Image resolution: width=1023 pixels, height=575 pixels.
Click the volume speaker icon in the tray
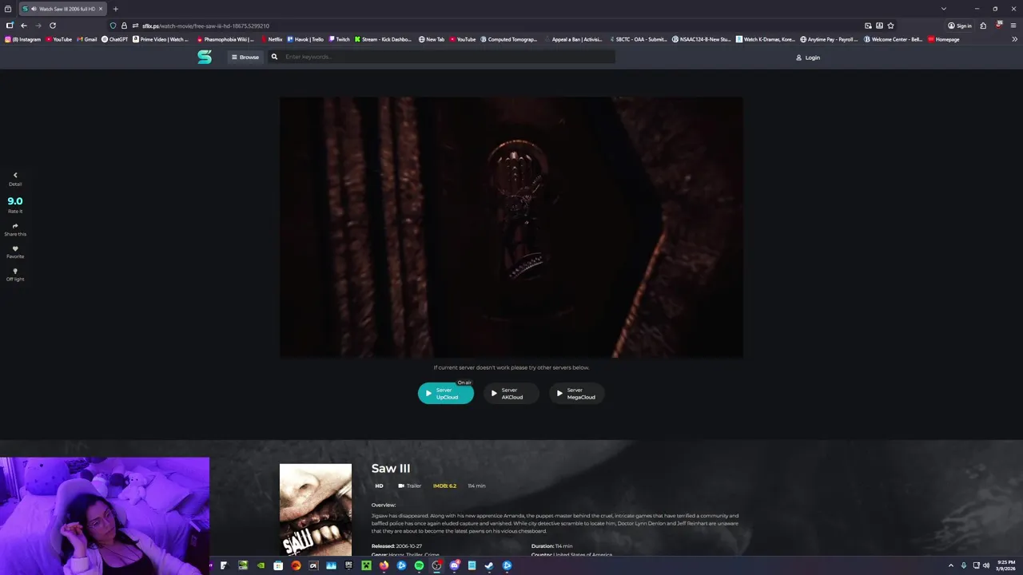pos(986,565)
